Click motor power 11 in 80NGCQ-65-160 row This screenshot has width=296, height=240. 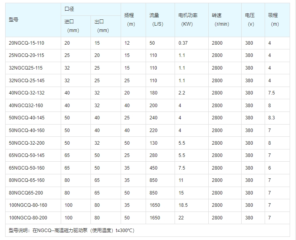point(181,180)
